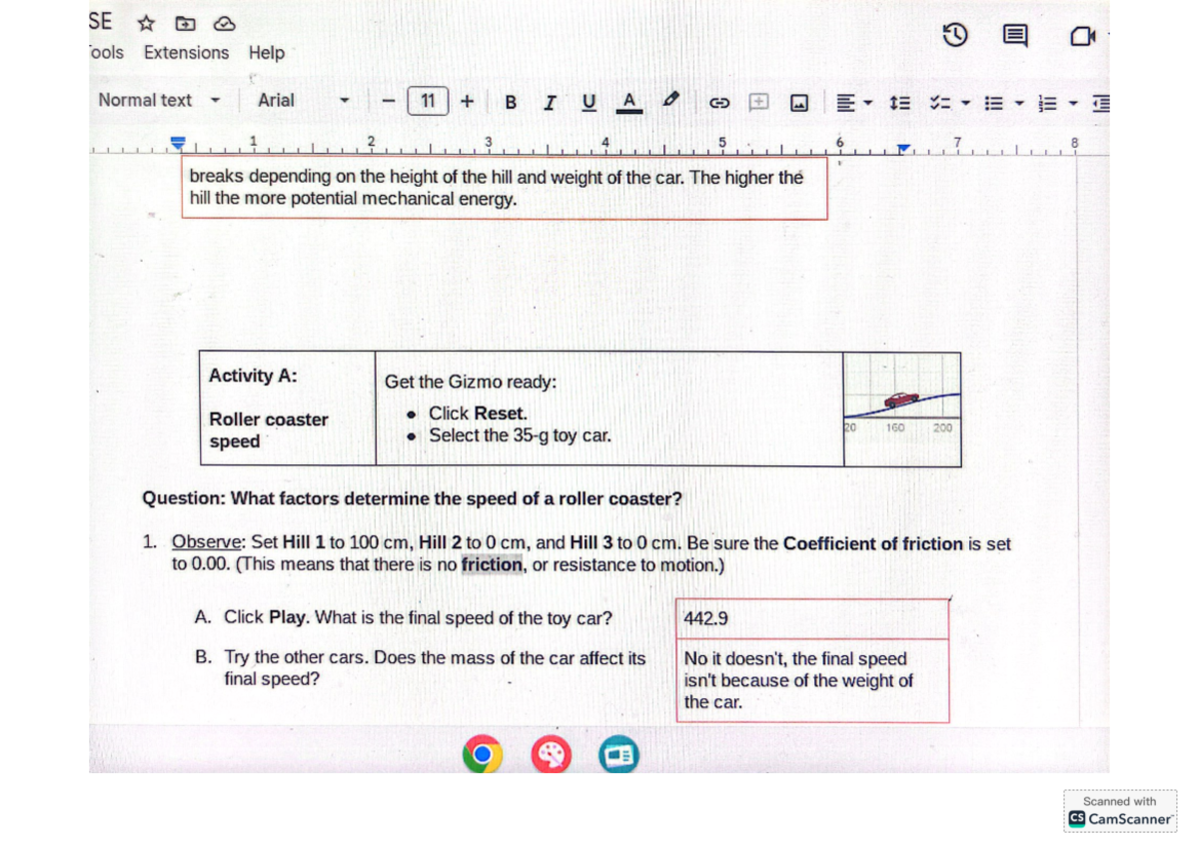1199x847 pixels.
Task: Click the move to folder icon
Action: (x=185, y=22)
